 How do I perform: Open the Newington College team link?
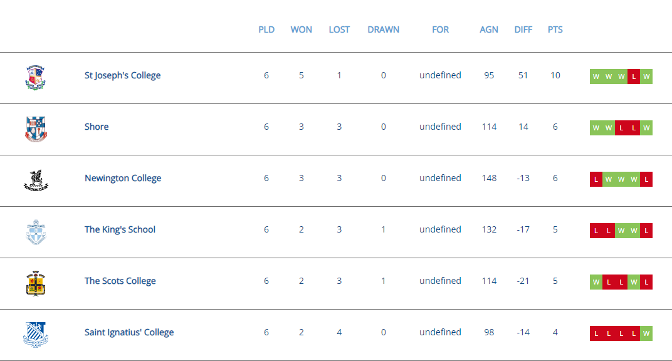coord(123,178)
